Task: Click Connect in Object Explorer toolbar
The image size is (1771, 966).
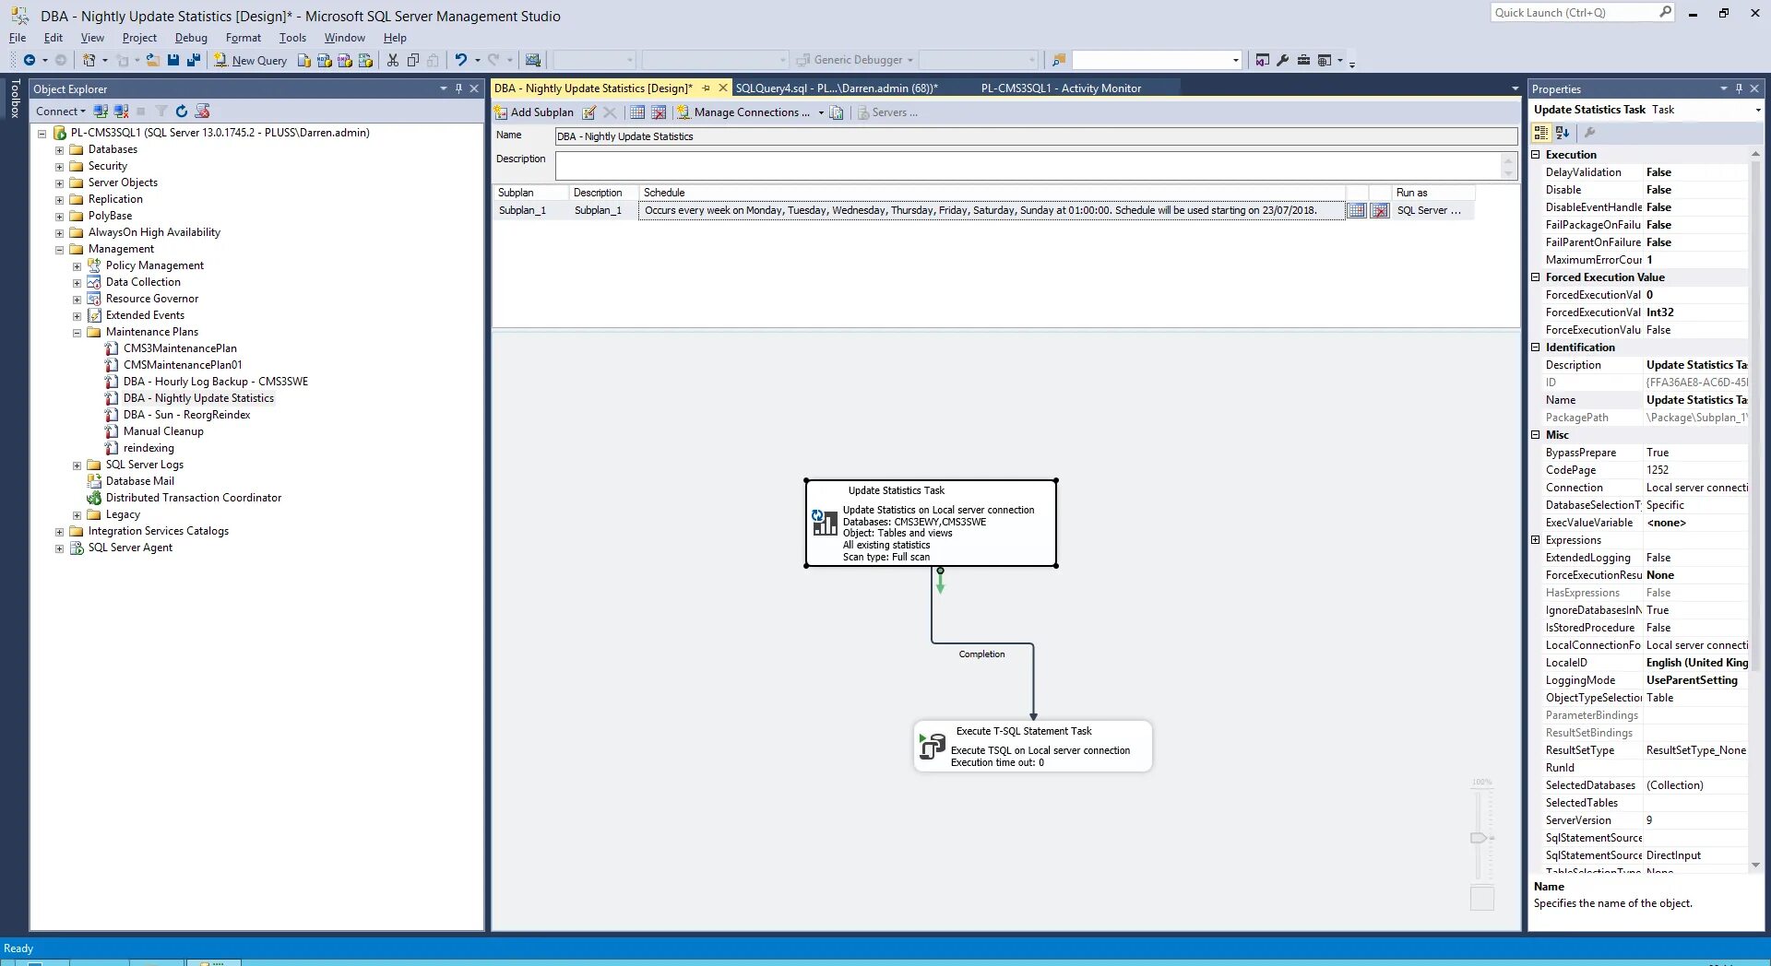Action: pyautogui.click(x=60, y=112)
